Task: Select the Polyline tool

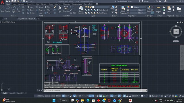Action: click(x=7, y=9)
